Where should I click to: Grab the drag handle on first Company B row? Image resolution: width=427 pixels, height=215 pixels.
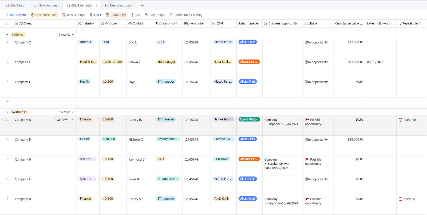3,119
